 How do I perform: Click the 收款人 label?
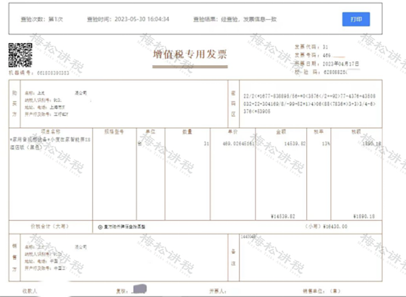(30, 291)
